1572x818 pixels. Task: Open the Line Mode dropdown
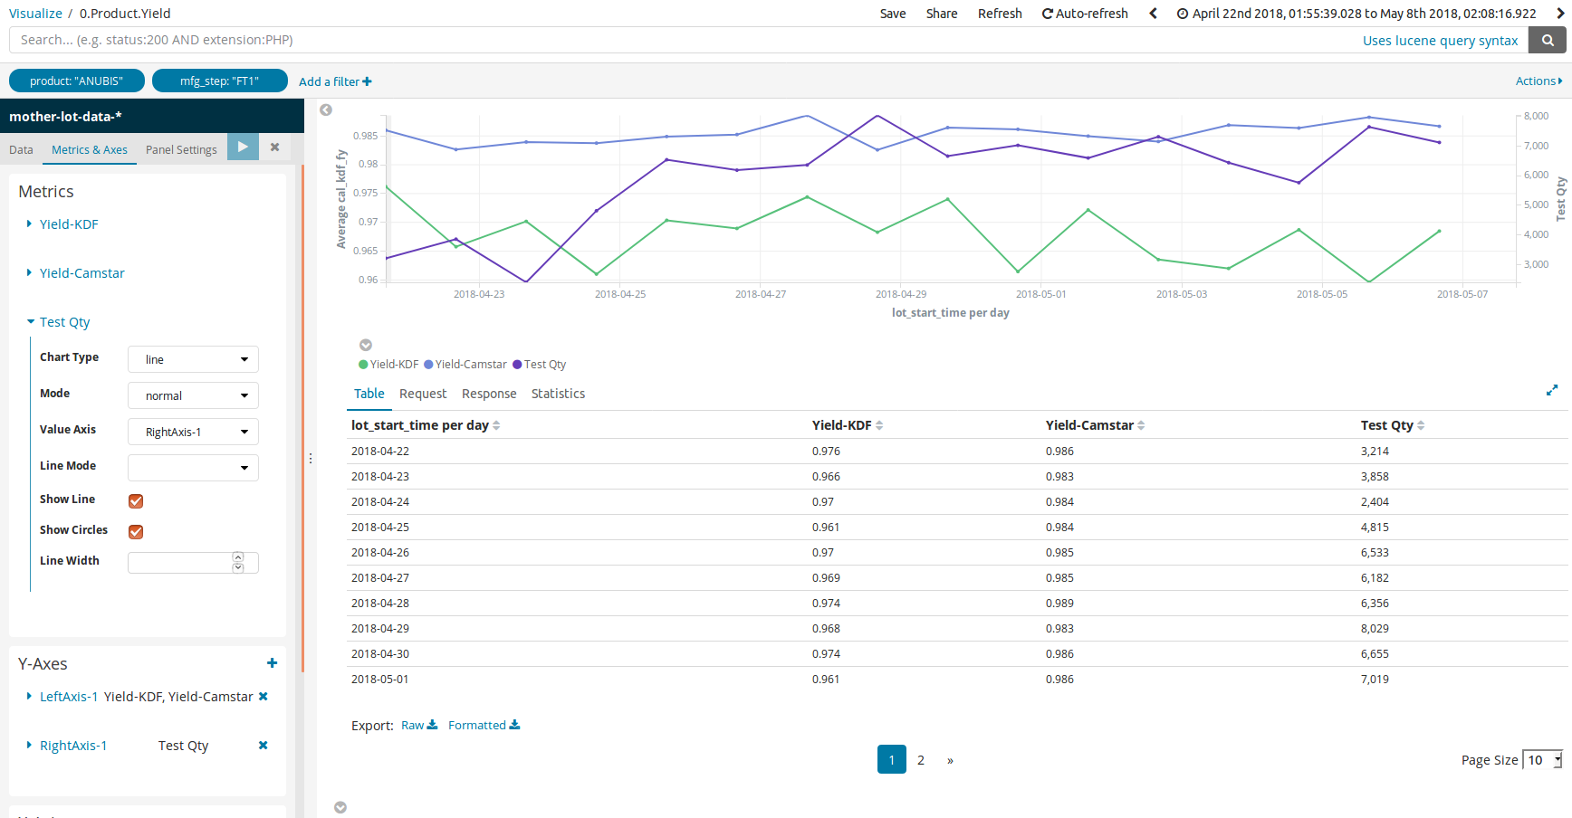pos(193,468)
